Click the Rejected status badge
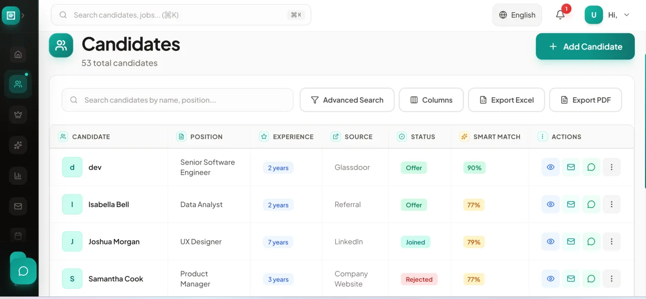This screenshot has height=299, width=646. (419, 279)
